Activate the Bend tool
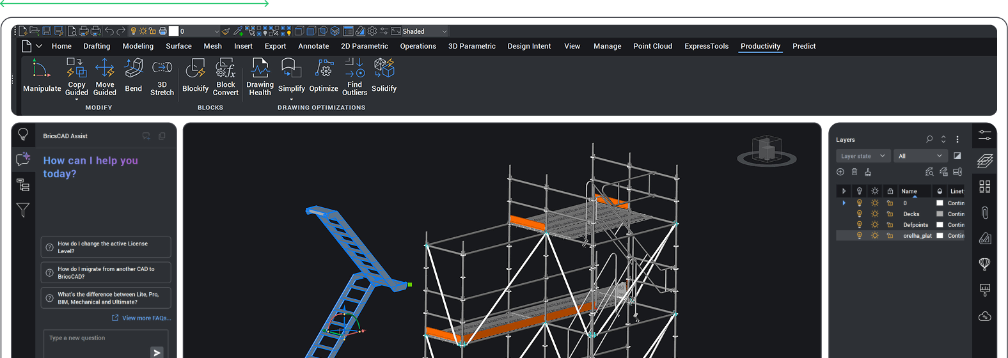The width and height of the screenshot is (1008, 358). [x=134, y=77]
